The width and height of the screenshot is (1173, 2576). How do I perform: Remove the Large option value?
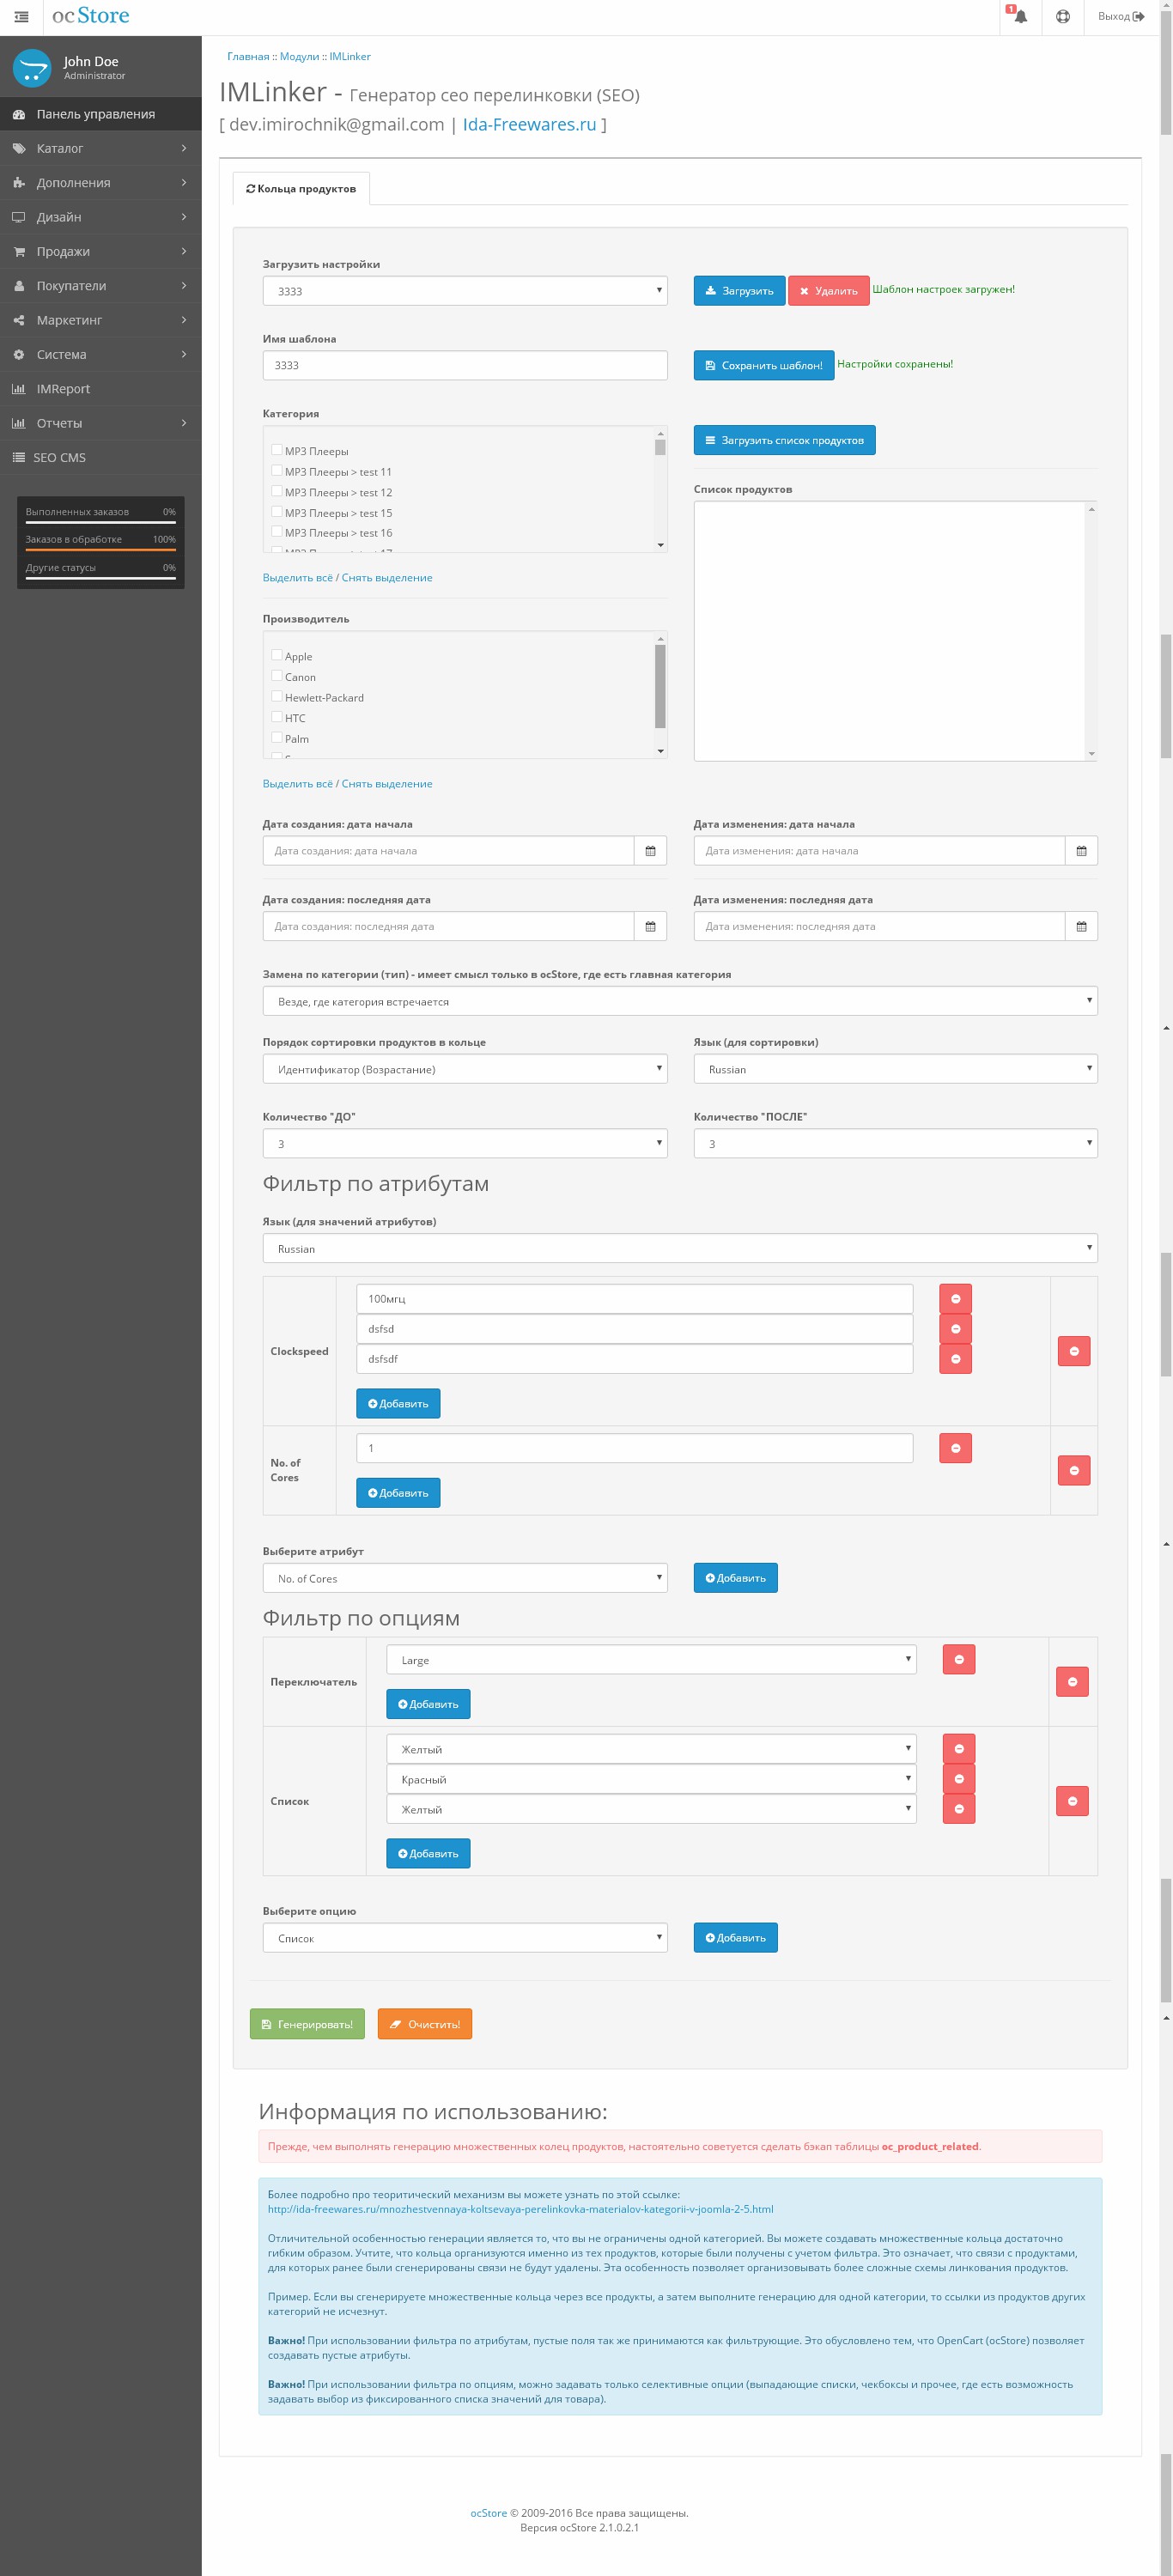pyautogui.click(x=958, y=1659)
